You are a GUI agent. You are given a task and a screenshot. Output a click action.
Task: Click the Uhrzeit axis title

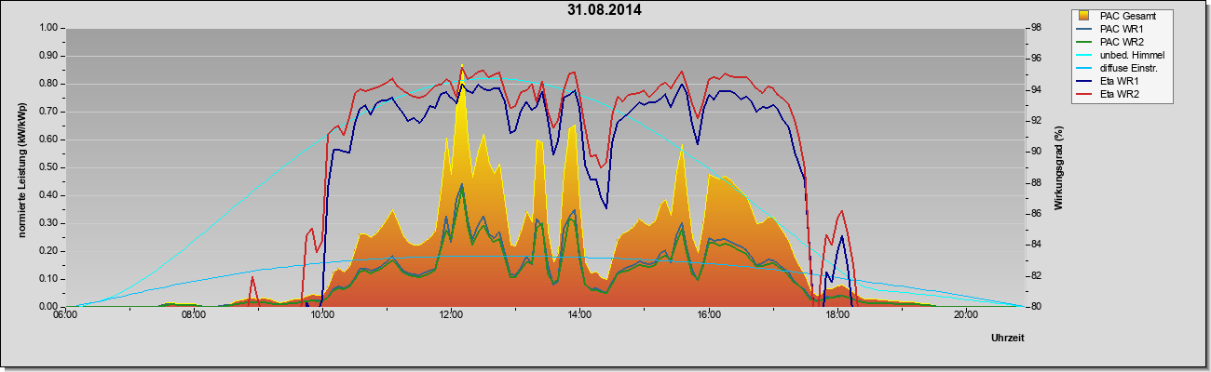click(x=1007, y=339)
